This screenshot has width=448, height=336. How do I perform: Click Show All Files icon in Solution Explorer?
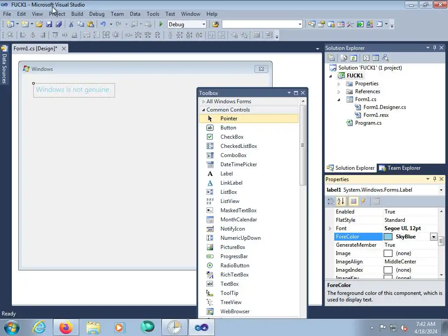(344, 58)
